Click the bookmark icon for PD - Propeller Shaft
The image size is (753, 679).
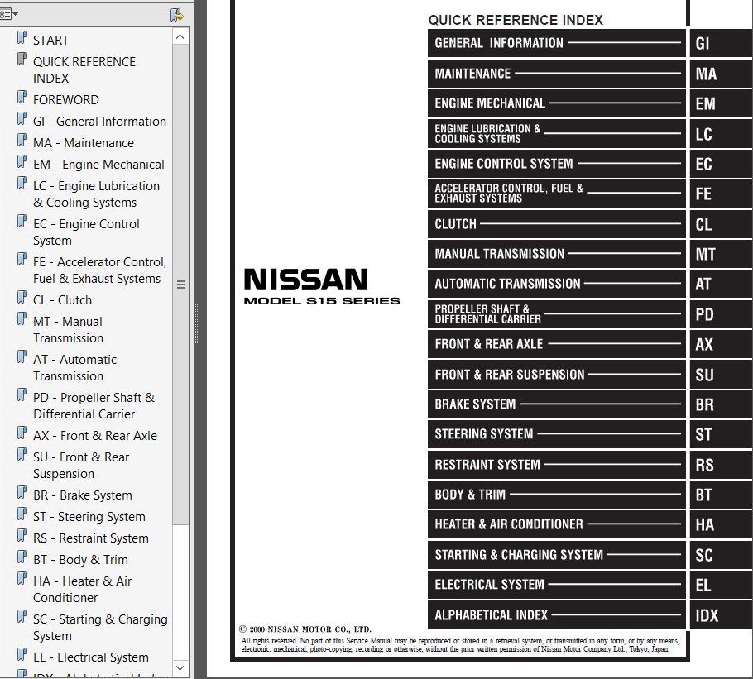(x=22, y=395)
